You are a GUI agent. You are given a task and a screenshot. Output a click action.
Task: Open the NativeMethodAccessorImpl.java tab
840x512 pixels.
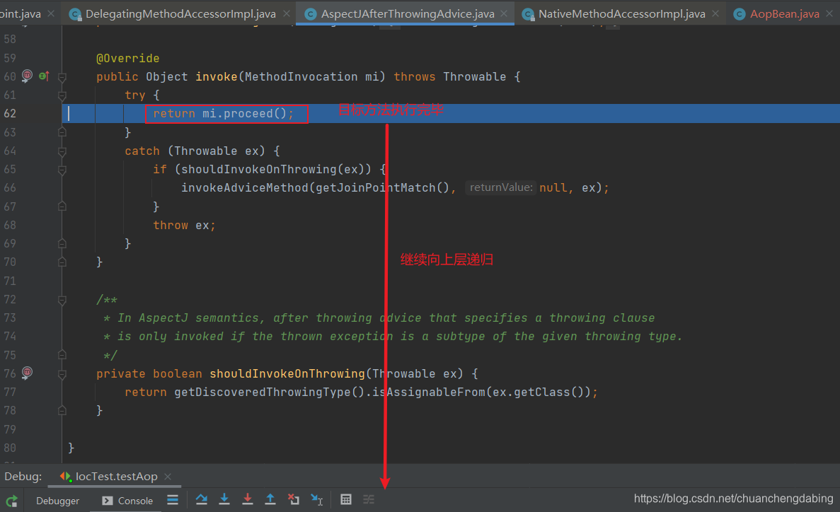621,14
